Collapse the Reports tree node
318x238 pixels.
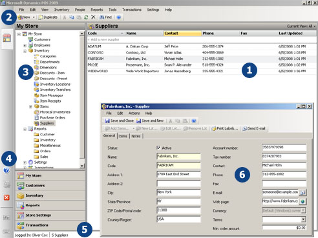(x=25, y=129)
